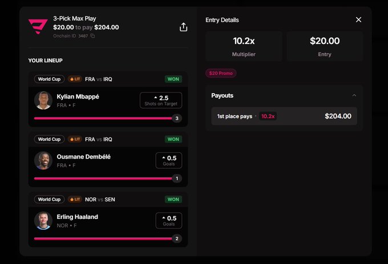Copy the Onchain ID with copy icon

92,36
